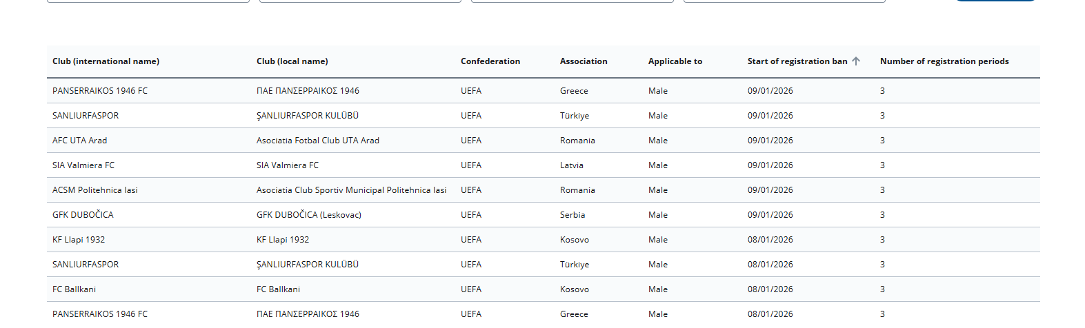The height and width of the screenshot is (328, 1085).
Task: Select Asociatia Fotbal Club UTA Arad local name
Action: [317, 141]
